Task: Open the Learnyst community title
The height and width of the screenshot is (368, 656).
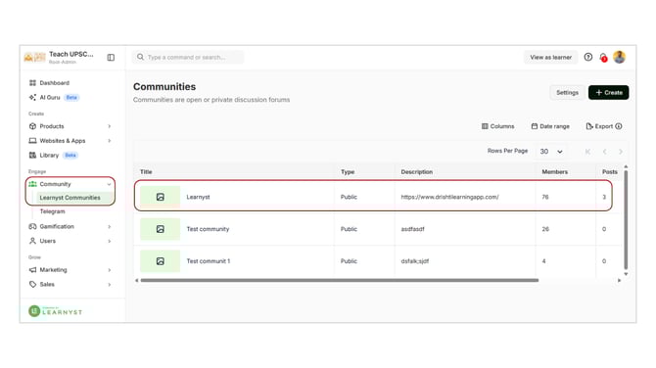Action: coord(198,197)
